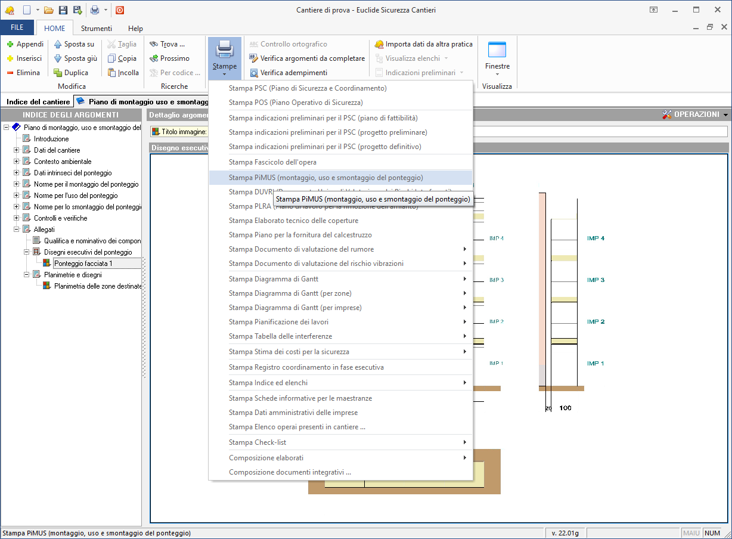Click the Appendi green plus icon
Viewport: 732px width, 539px height.
[x=10, y=44]
